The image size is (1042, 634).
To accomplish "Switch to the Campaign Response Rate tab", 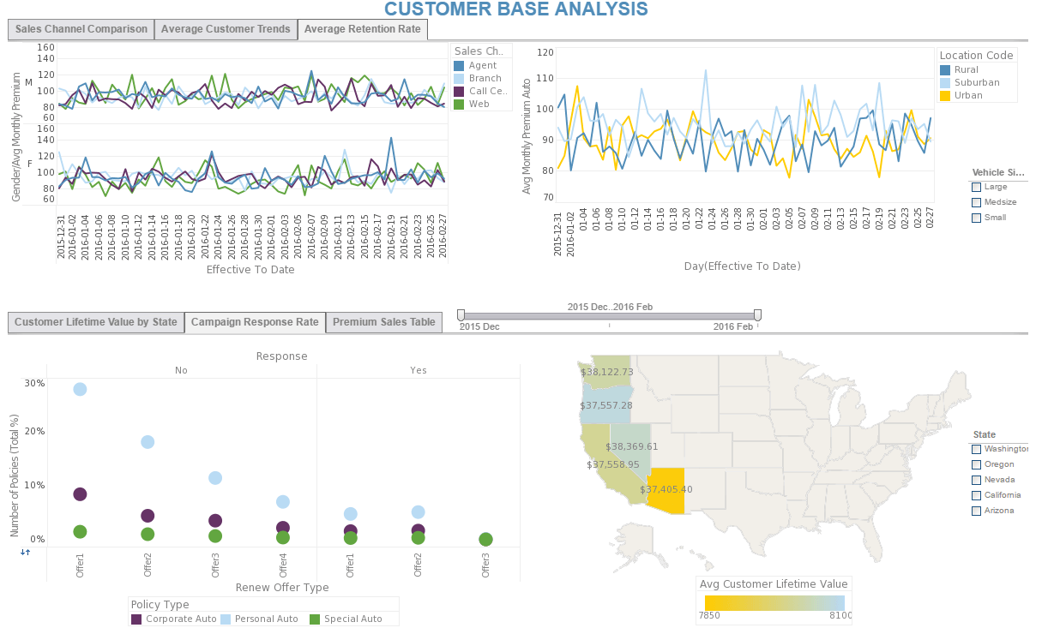I will [x=255, y=323].
